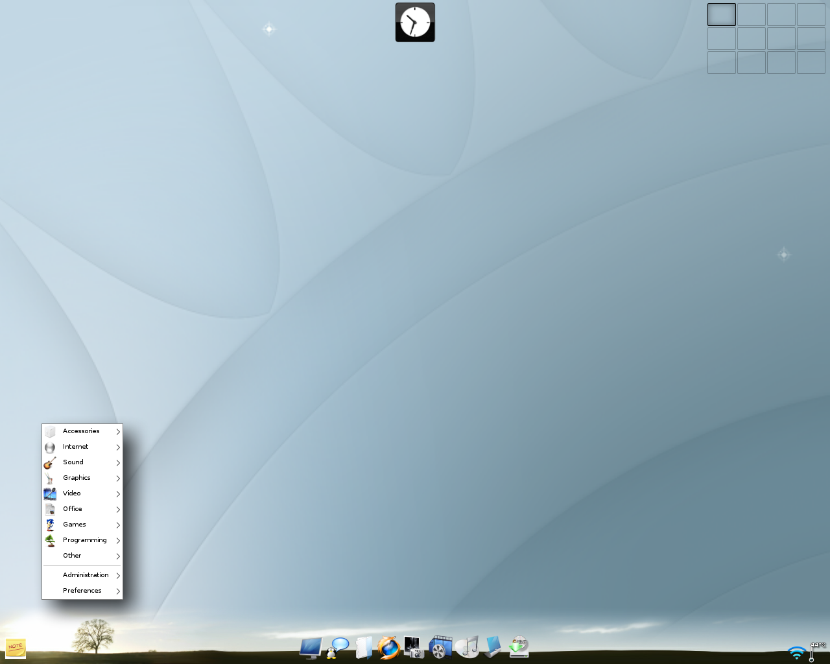Open the computer monitor icon in the dock
The width and height of the screenshot is (830, 664).
311,648
